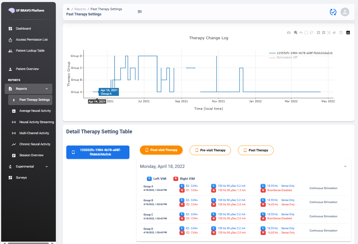
Task: Click the sync refresh icon in header
Action: 333,12
